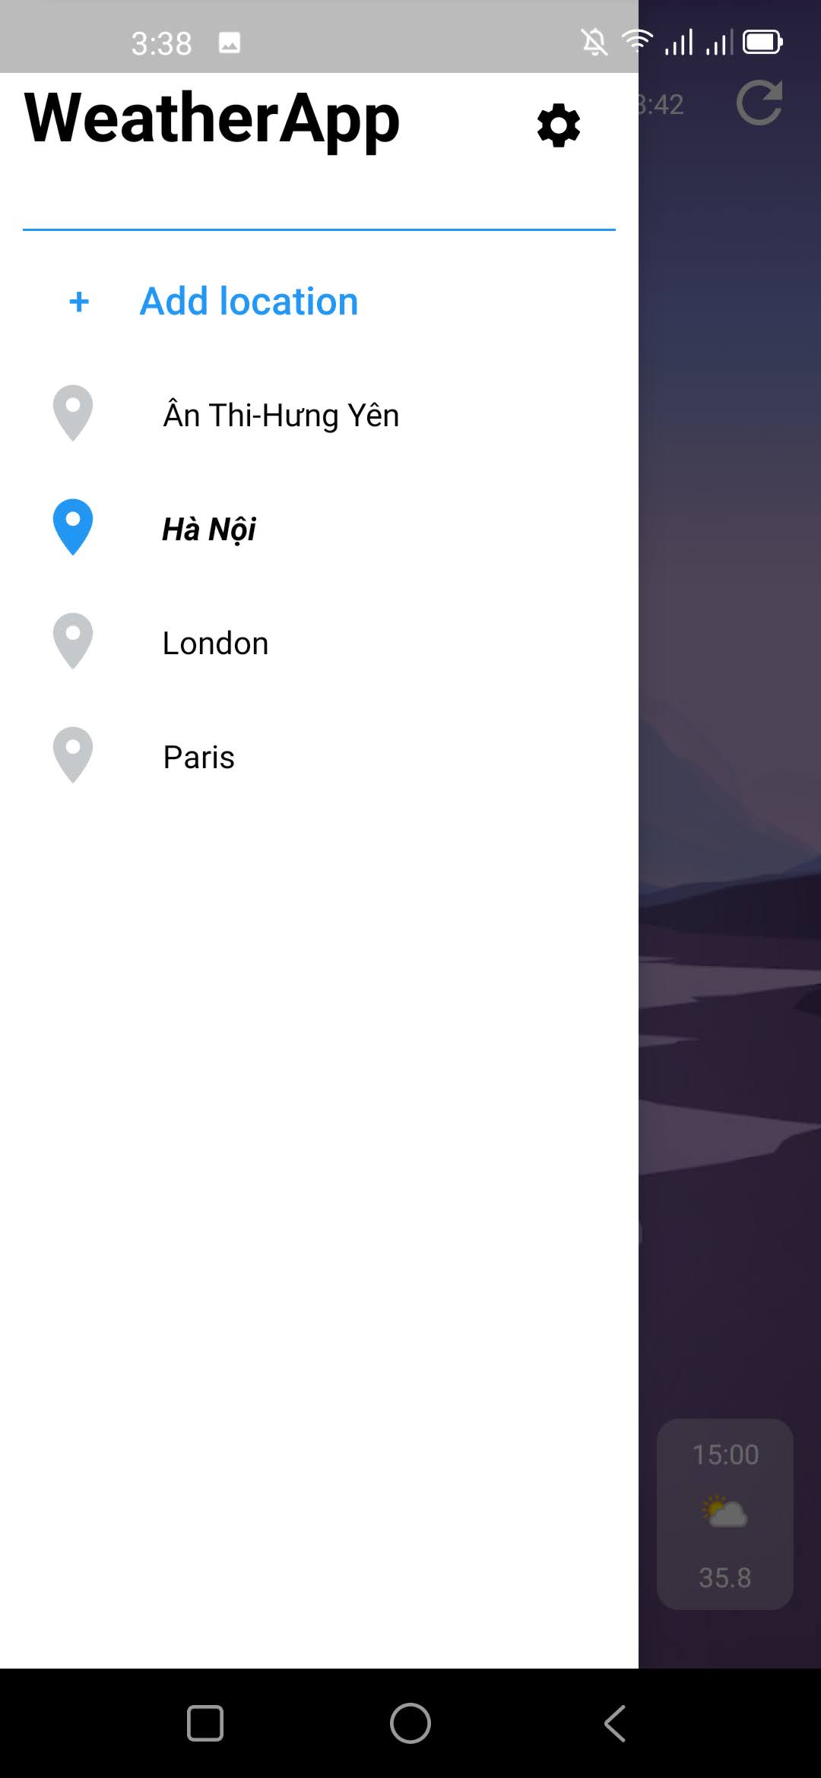
Task: Open the 15:00 hourly forecast card
Action: pos(725,1514)
